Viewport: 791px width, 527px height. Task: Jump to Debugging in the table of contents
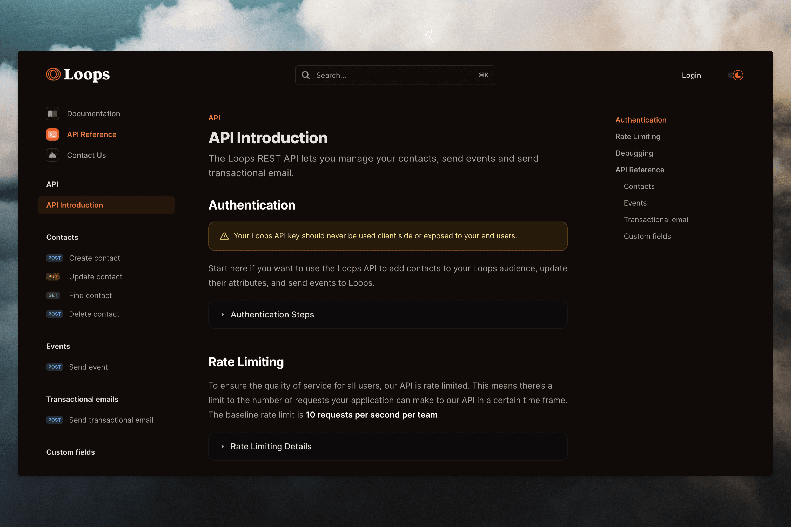[634, 153]
